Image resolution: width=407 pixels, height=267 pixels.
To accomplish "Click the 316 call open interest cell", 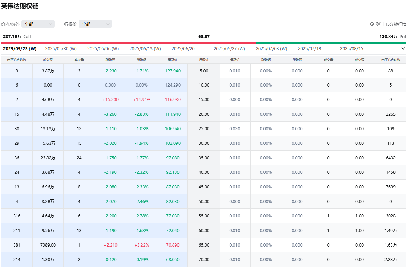I will [17, 216].
